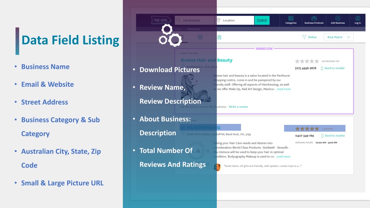
Task: Click the Hairdressers breadcrumb
Action: tap(194, 29)
